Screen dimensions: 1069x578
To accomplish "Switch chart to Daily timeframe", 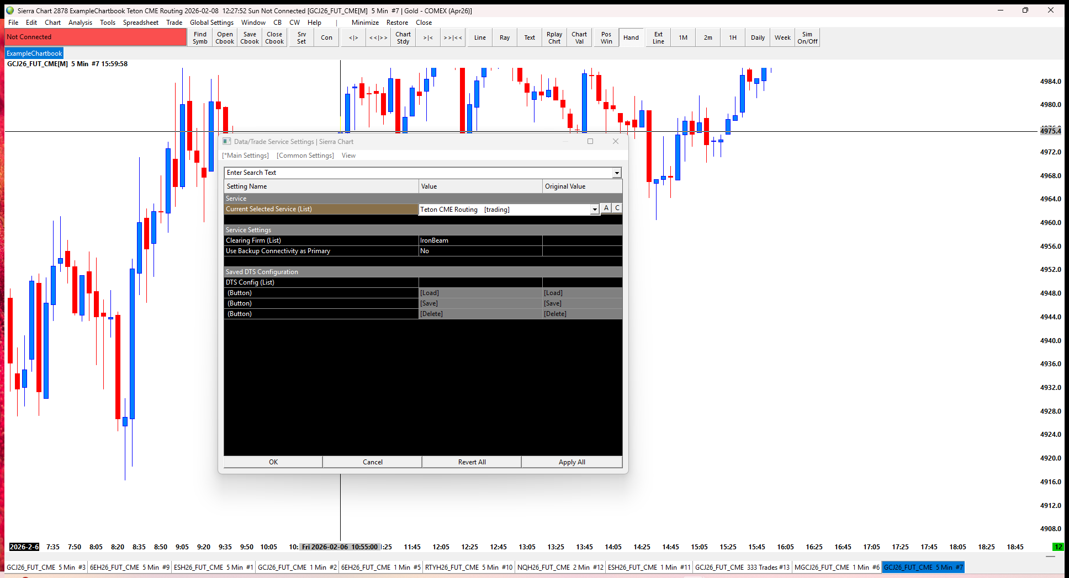I will [x=758, y=38].
